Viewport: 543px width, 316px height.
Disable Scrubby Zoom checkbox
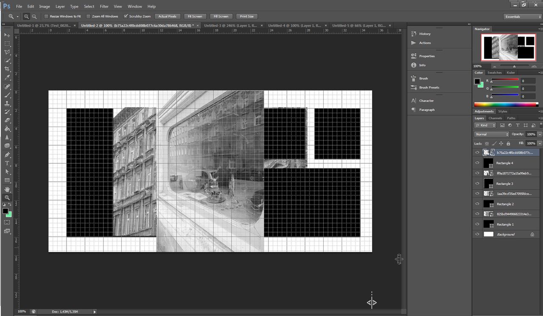pyautogui.click(x=126, y=17)
